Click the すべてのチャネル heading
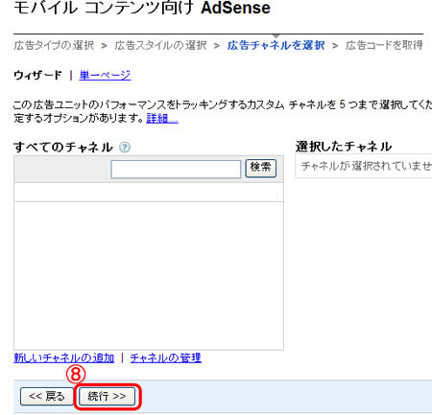 point(63,148)
